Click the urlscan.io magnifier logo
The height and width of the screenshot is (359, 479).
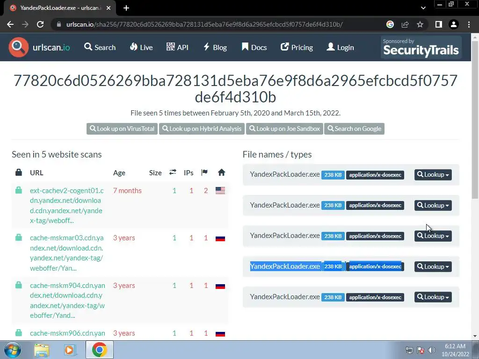coord(18,47)
